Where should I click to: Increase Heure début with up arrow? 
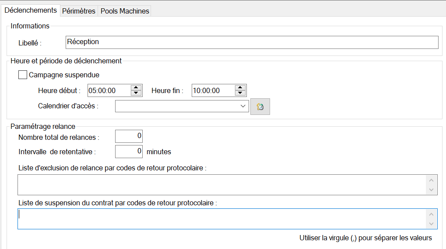click(x=137, y=88)
